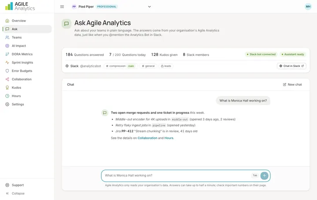317x200 pixels.
Task: Click the AI Impact icon
Action: click(x=7, y=46)
